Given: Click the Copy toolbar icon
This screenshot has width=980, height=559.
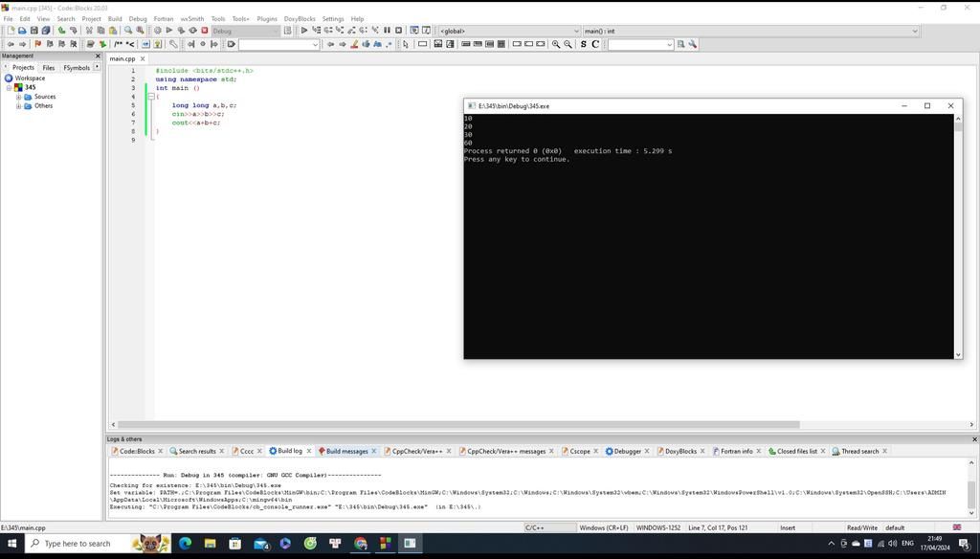Looking at the screenshot, I should [100, 30].
